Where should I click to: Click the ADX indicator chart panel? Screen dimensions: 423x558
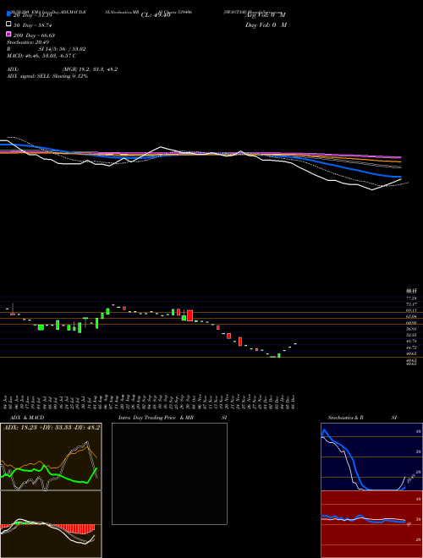click(x=51, y=457)
